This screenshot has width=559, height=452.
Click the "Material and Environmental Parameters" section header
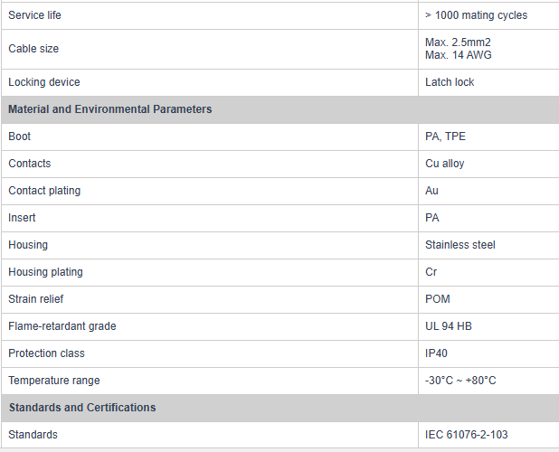point(110,109)
